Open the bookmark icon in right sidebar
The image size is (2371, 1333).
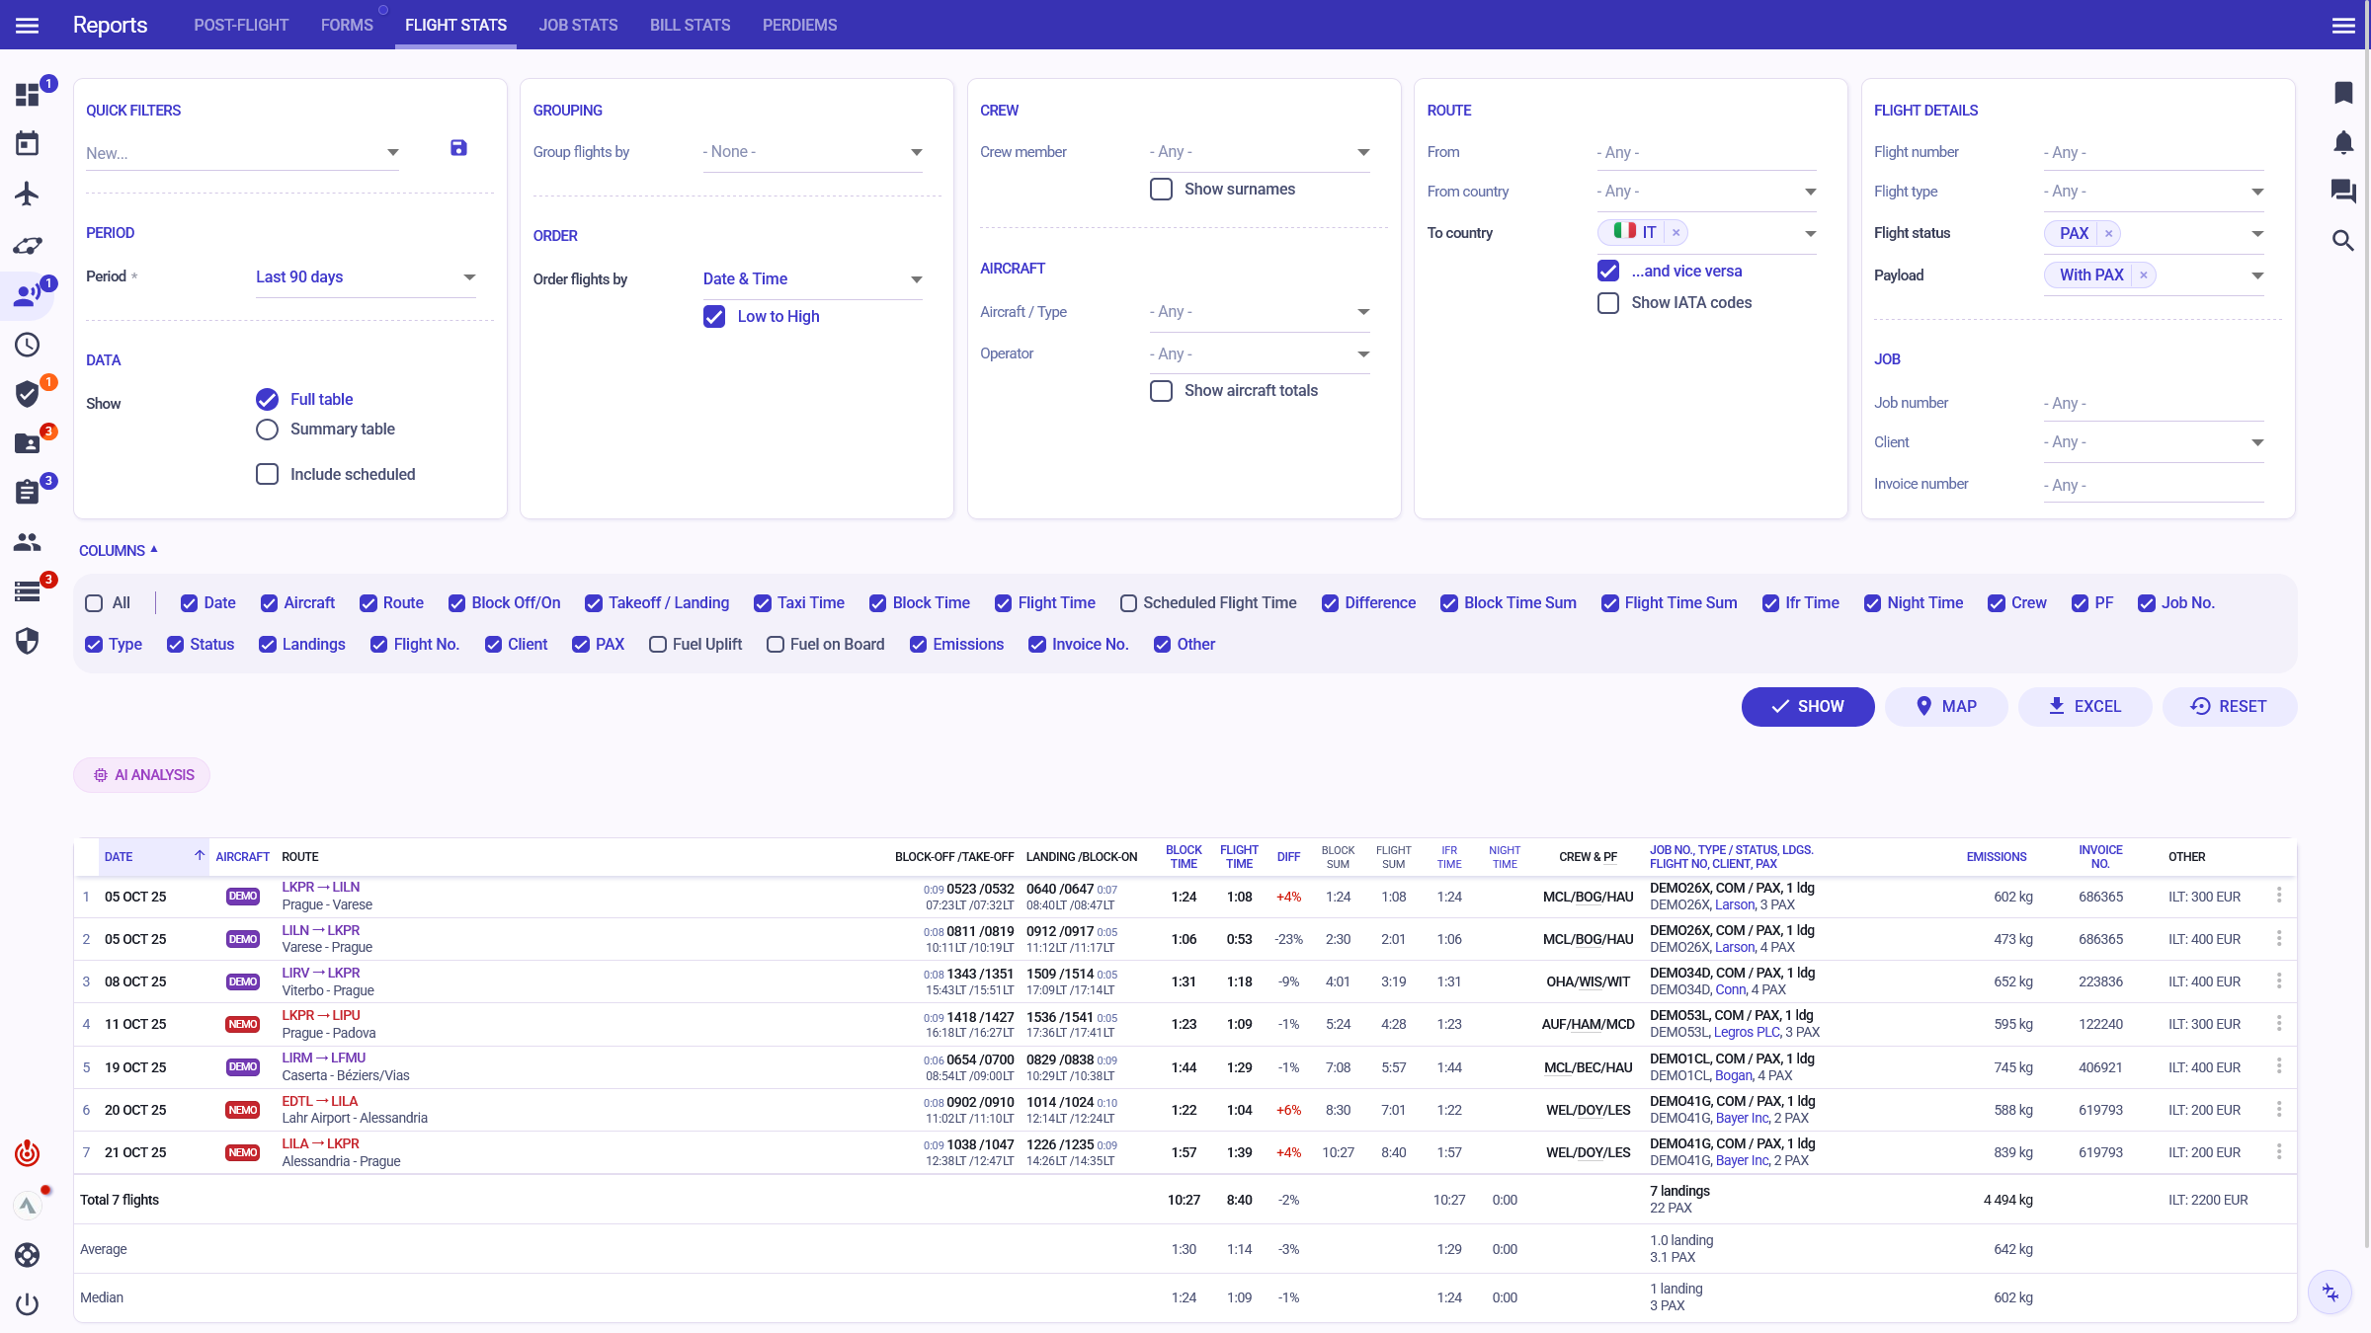[2343, 93]
